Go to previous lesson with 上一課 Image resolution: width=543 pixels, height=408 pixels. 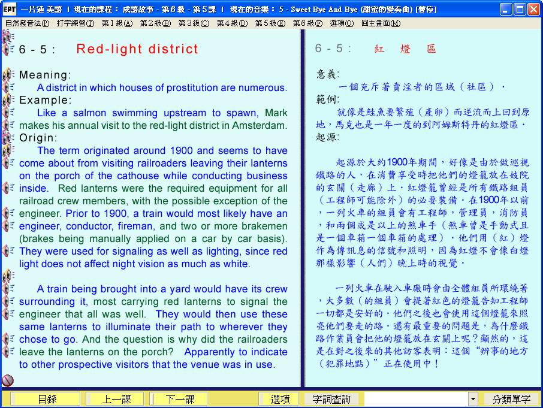pyautogui.click(x=115, y=399)
